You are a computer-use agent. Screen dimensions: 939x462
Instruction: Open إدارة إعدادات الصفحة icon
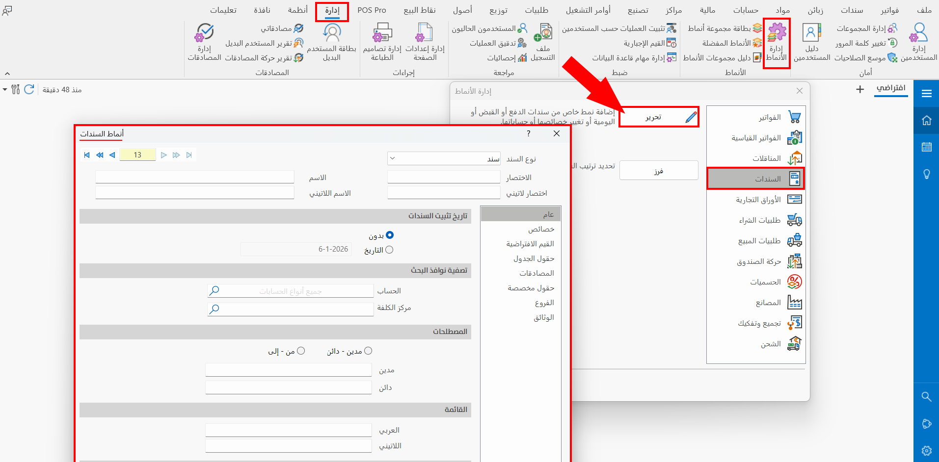pos(425,43)
